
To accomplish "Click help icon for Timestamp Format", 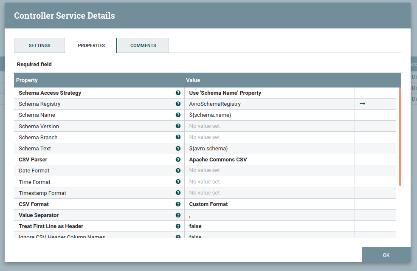I will [178, 193].
